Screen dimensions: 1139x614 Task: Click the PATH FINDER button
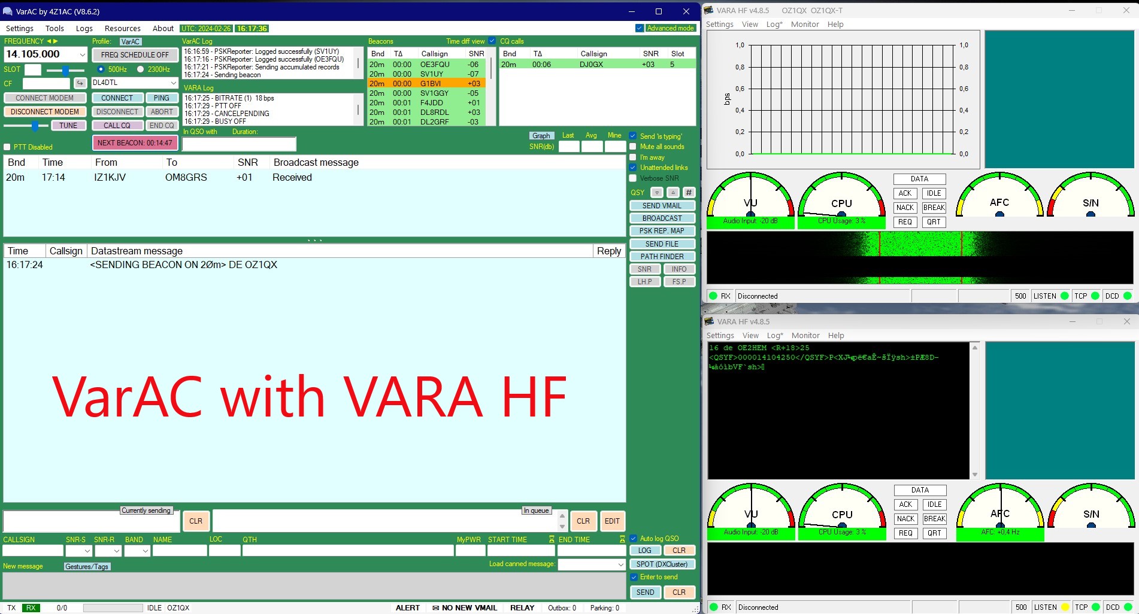662,257
